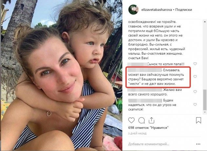Screen dimensions: 207x151
Task: Like the post with the heart icon
Action: pyautogui.click(x=131, y=120)
